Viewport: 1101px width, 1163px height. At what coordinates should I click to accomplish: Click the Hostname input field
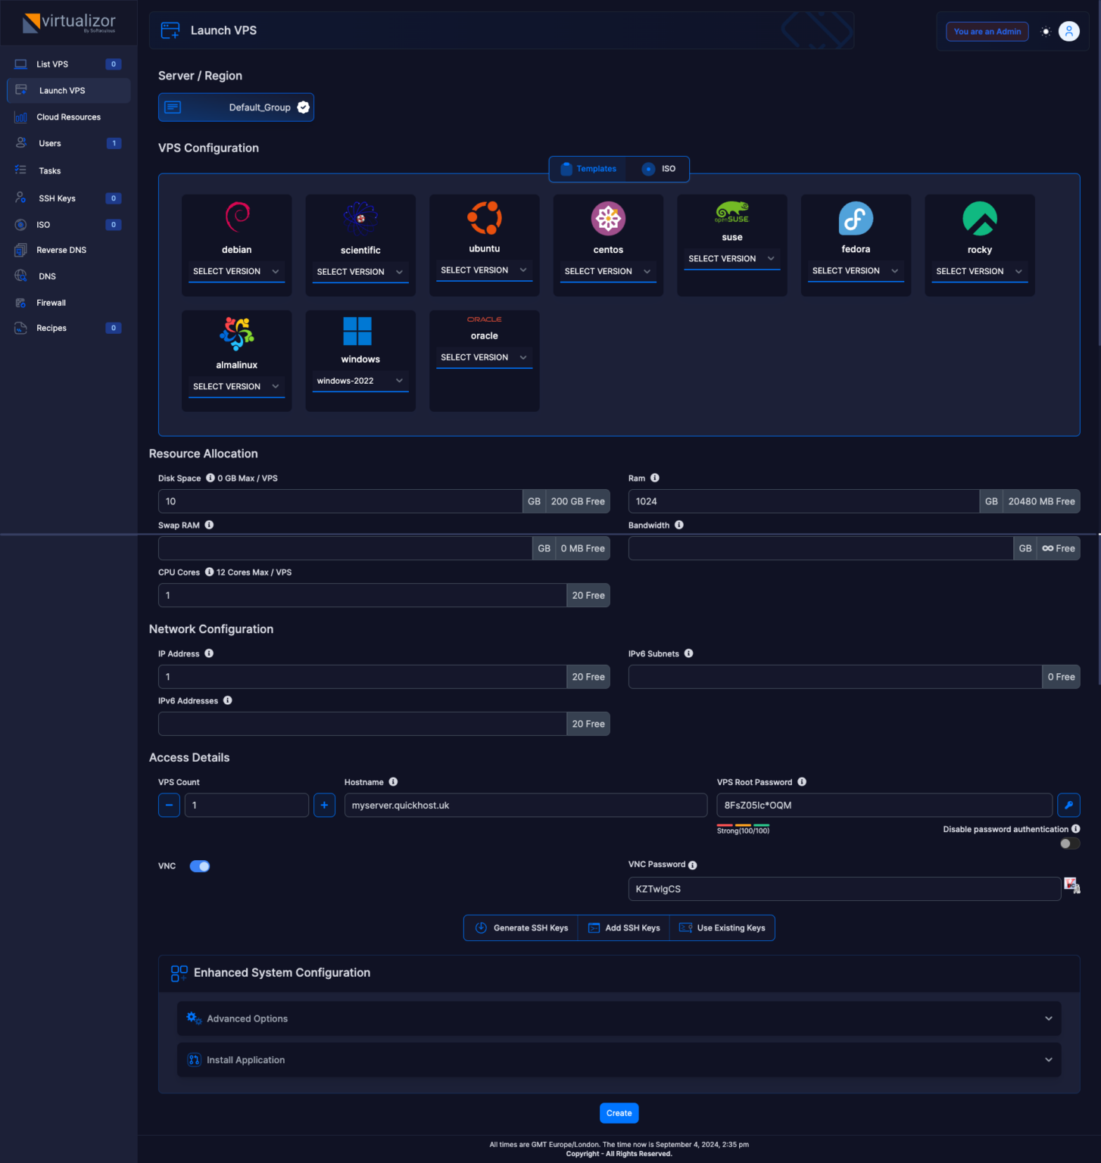(526, 805)
